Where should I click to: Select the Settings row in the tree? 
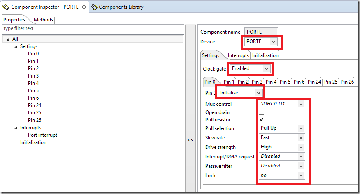[29, 46]
